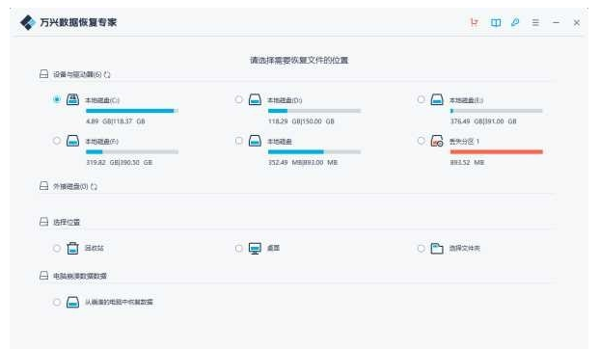Click the select folder icon
Image resolution: width=600 pixels, height=349 pixels.
437,249
